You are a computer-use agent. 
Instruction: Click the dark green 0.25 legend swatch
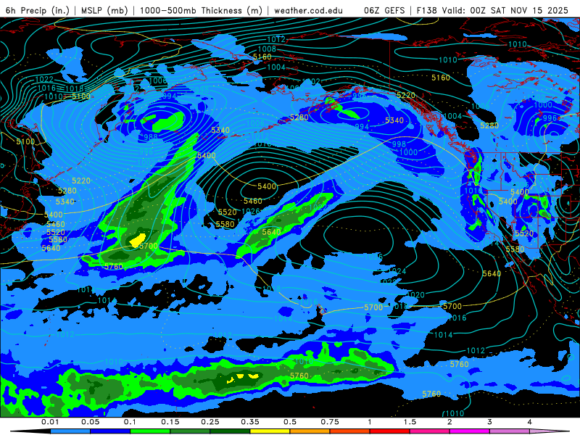click(230, 431)
